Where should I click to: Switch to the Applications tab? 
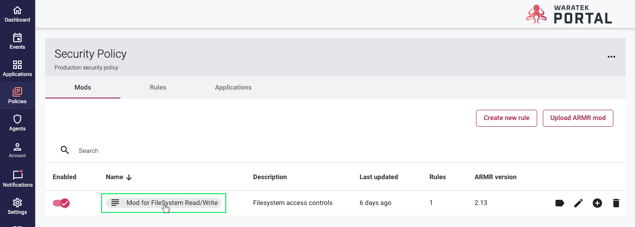(x=233, y=87)
